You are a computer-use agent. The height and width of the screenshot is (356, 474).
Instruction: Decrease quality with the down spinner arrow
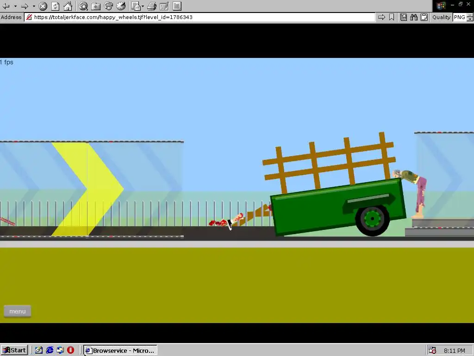coord(470,19)
